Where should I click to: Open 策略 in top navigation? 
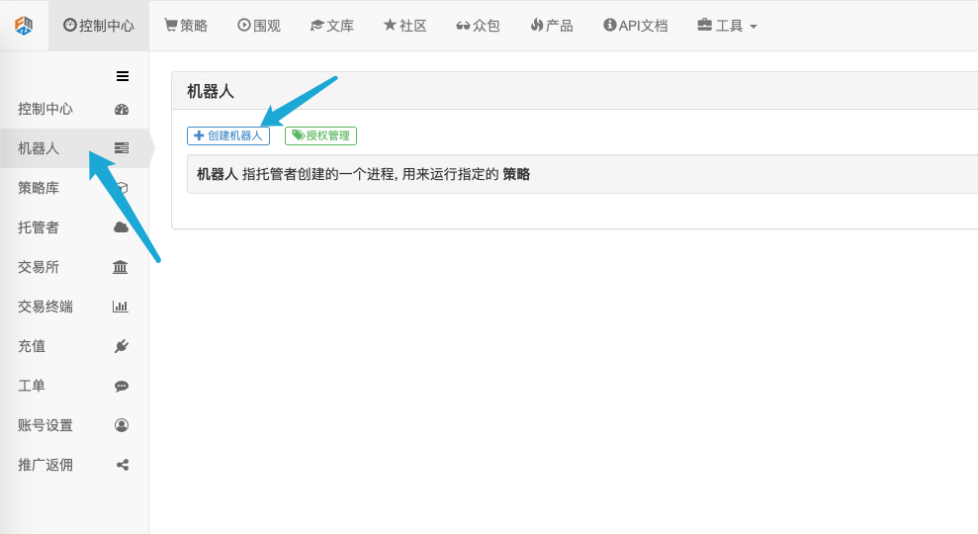pyautogui.click(x=186, y=26)
